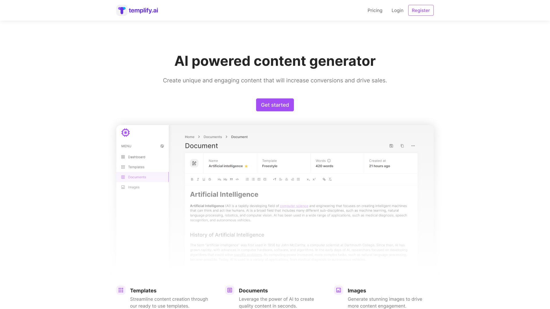Toggle bold formatting on document text

pyautogui.click(x=192, y=179)
